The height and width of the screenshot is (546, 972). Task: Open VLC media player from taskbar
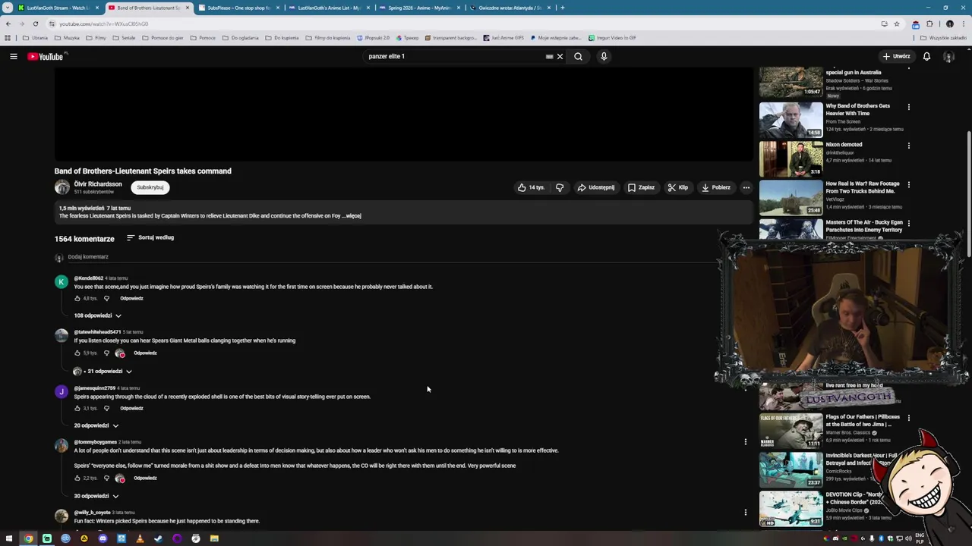140,538
